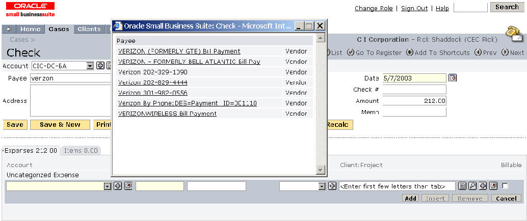Click the Add button in expense row

pyautogui.click(x=411, y=199)
